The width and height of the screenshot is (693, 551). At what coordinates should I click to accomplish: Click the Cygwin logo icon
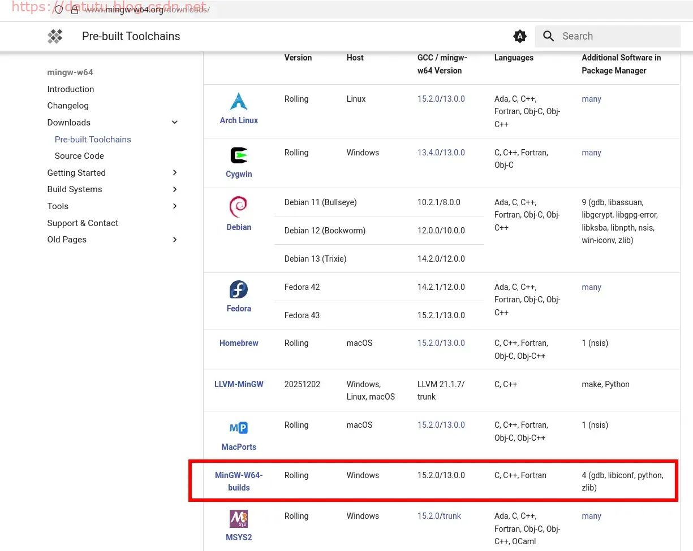[x=239, y=155]
